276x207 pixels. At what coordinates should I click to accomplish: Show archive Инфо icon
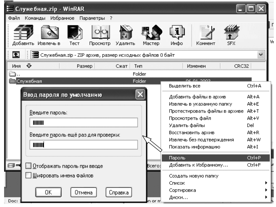(x=176, y=35)
